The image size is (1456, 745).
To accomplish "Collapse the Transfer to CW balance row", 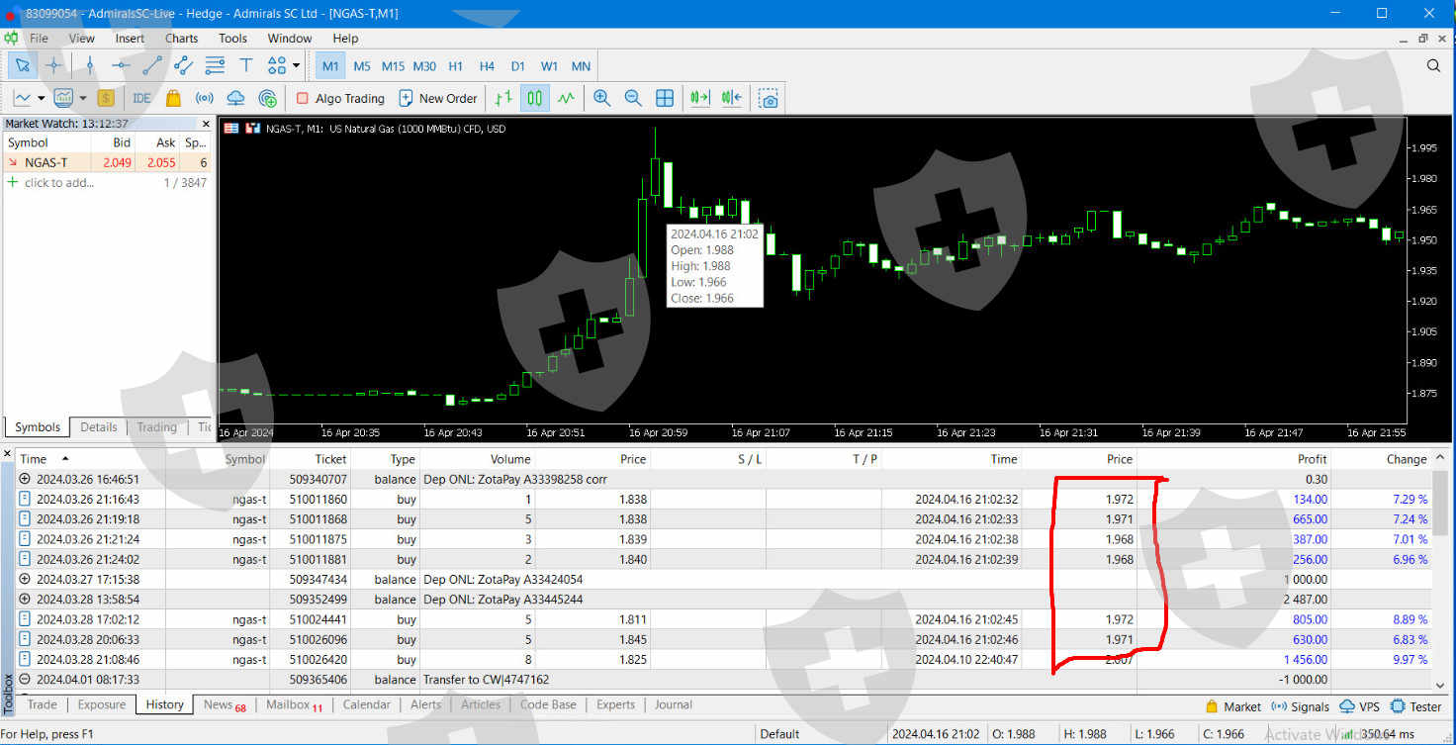I will click(25, 680).
